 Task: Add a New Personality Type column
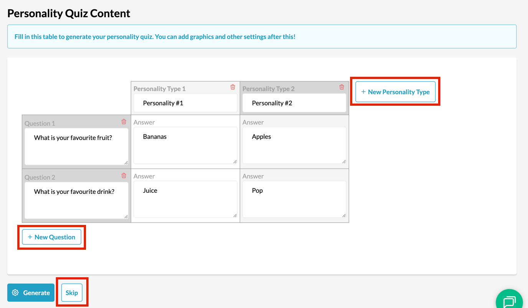point(395,92)
